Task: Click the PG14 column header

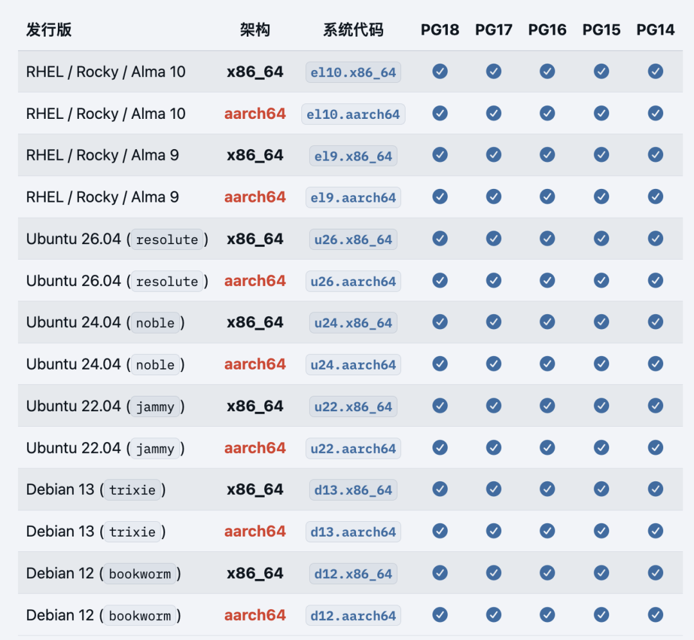Action: pyautogui.click(x=655, y=30)
